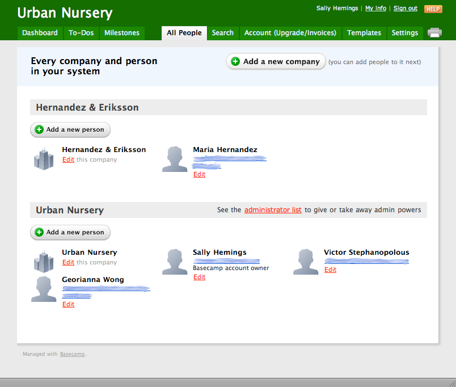This screenshot has height=387, width=456.
Task: Click Victor Stephanopolous' blurred email link
Action: click(366, 261)
